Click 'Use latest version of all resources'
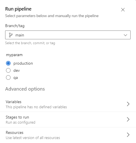The width and height of the screenshot is (136, 143). [33, 138]
